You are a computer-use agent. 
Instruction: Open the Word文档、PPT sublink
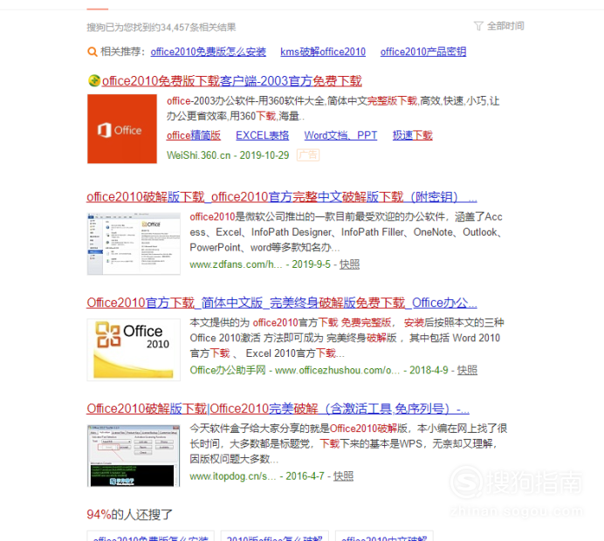340,135
